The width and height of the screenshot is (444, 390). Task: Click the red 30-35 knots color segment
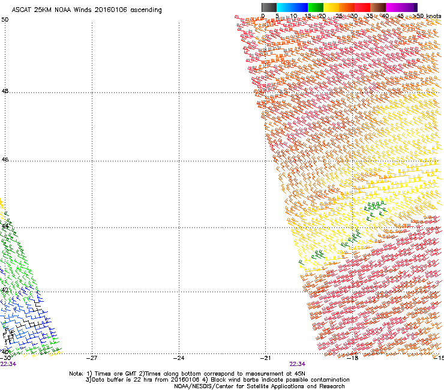coord(362,7)
